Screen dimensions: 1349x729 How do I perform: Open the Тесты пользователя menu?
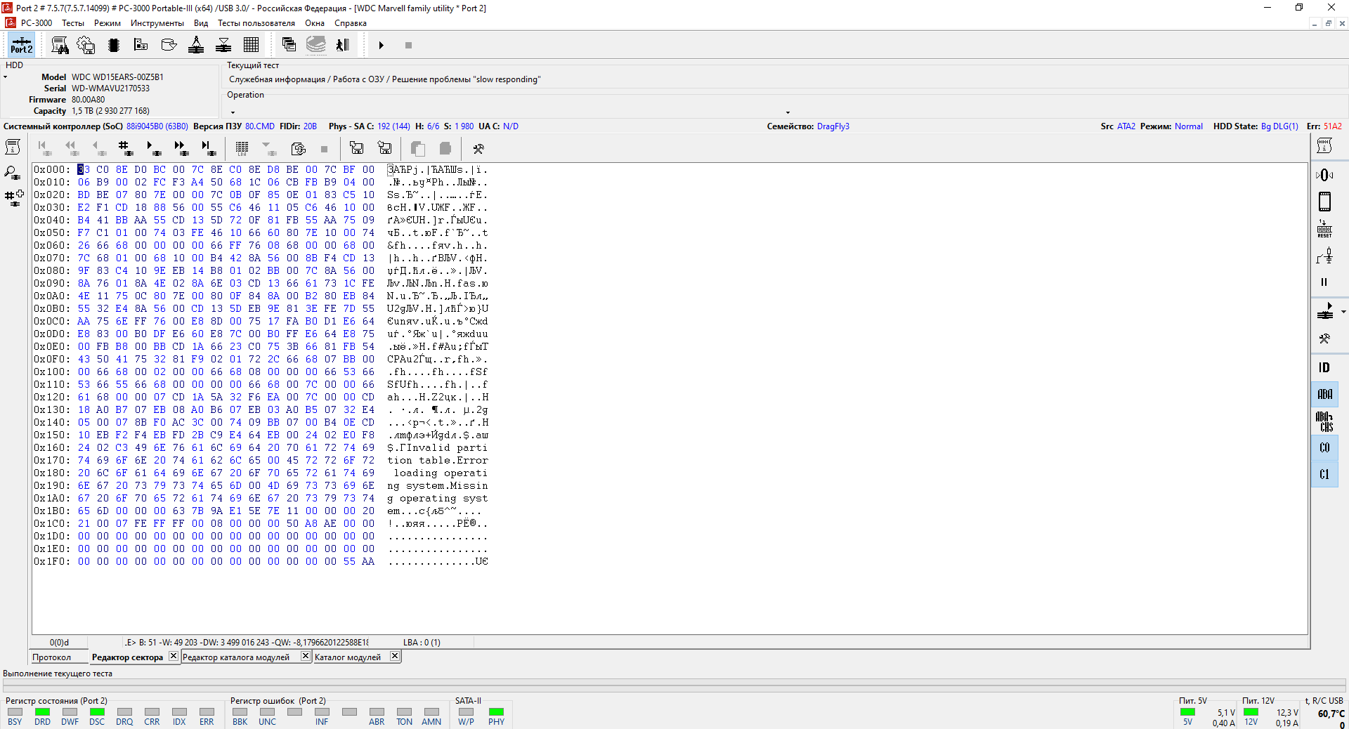coord(256,22)
